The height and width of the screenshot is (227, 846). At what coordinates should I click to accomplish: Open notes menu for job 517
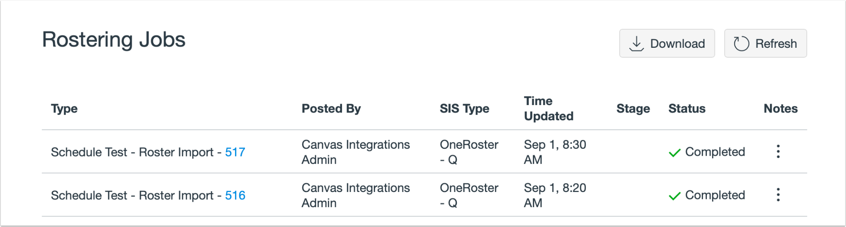pyautogui.click(x=778, y=152)
